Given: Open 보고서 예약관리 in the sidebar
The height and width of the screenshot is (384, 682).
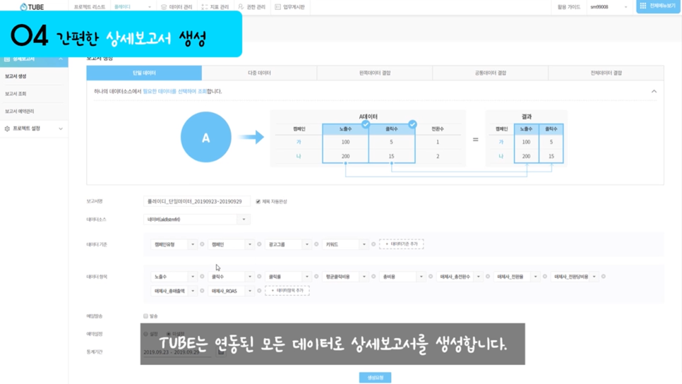Looking at the screenshot, I should (20, 112).
